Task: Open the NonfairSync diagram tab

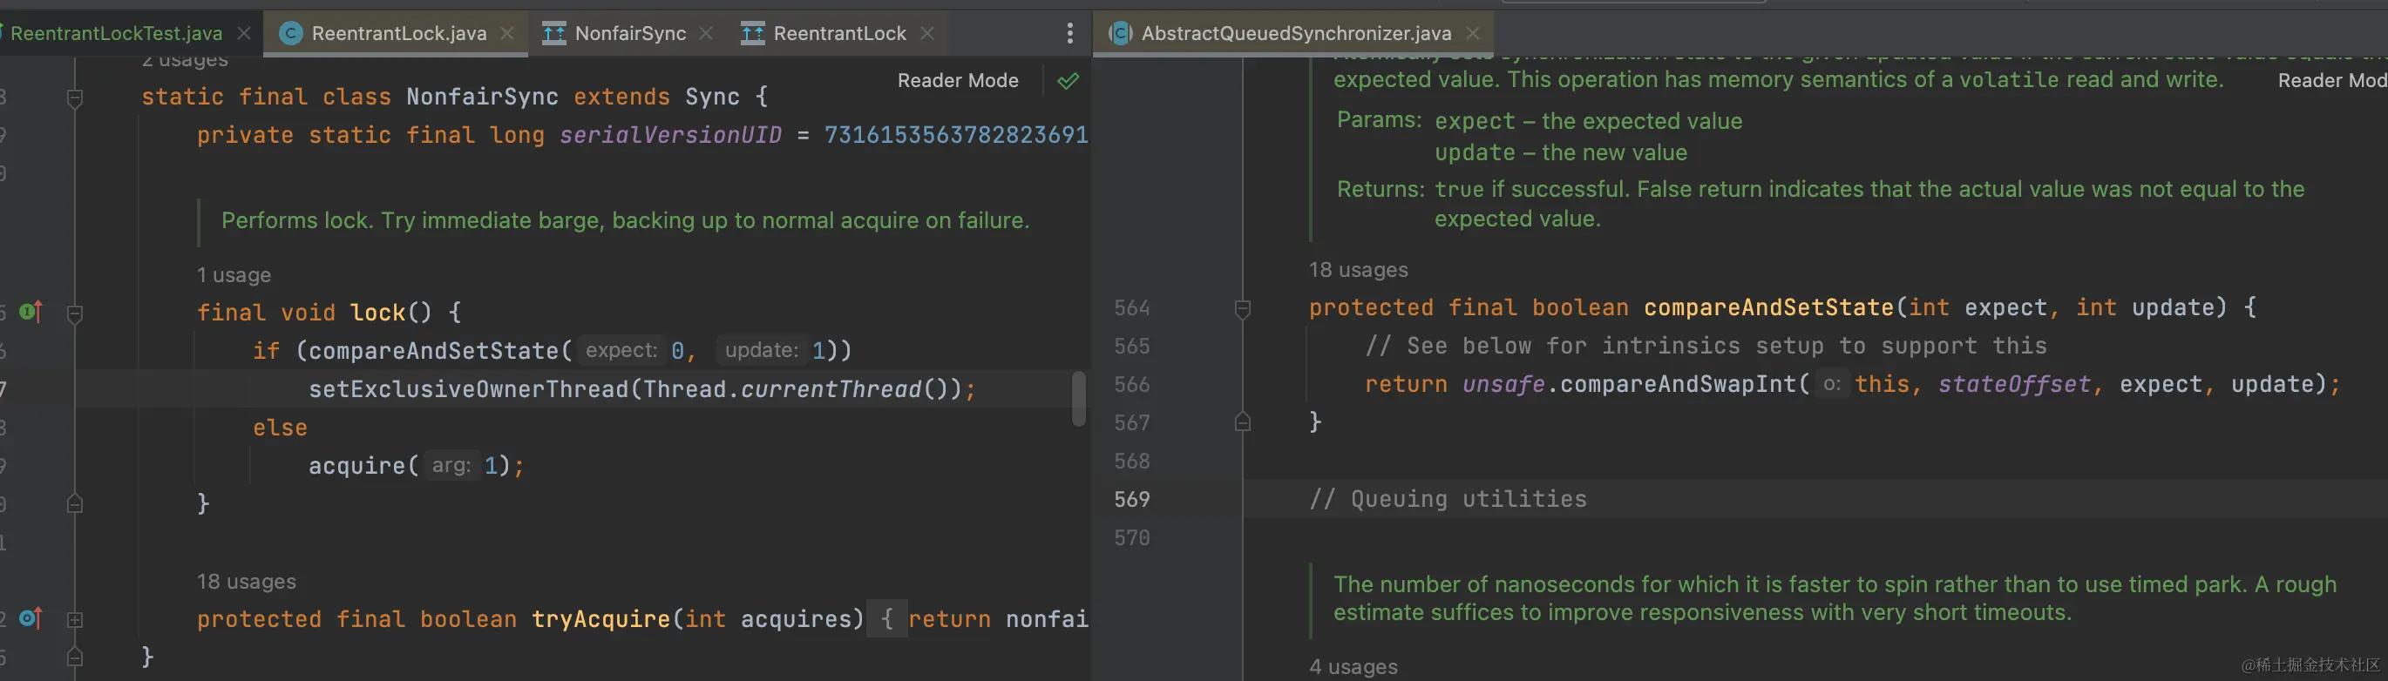Action: click(628, 33)
